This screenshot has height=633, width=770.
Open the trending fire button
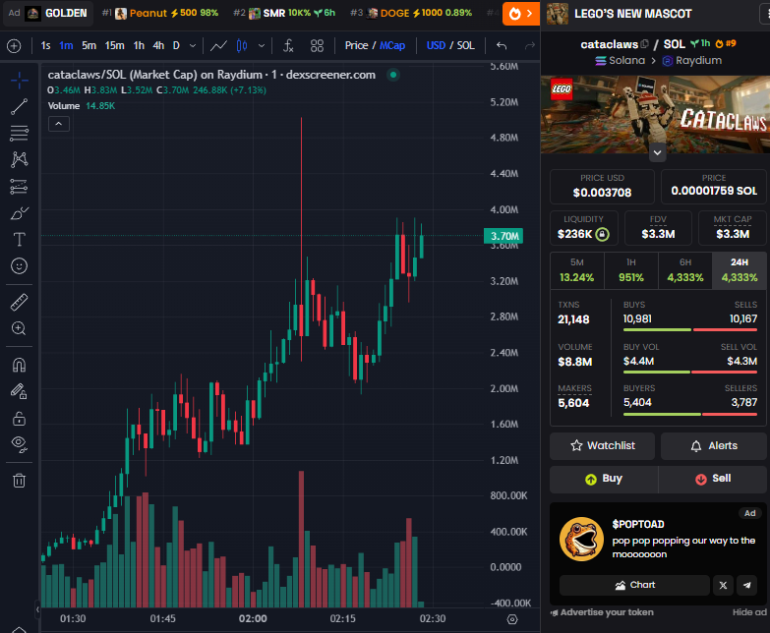(x=521, y=14)
